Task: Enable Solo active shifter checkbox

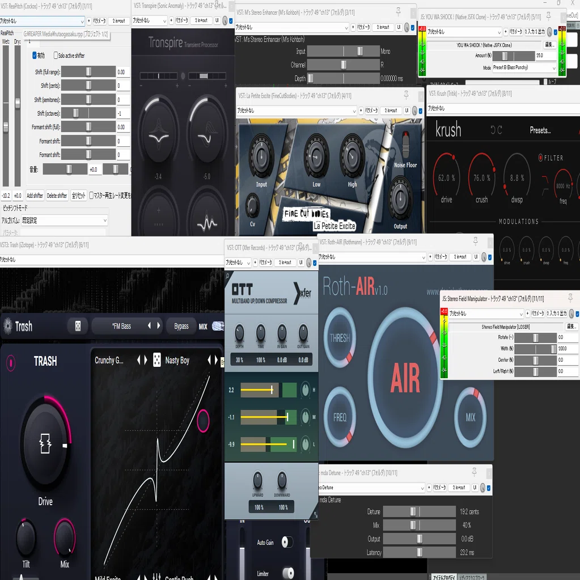Action: coord(56,56)
